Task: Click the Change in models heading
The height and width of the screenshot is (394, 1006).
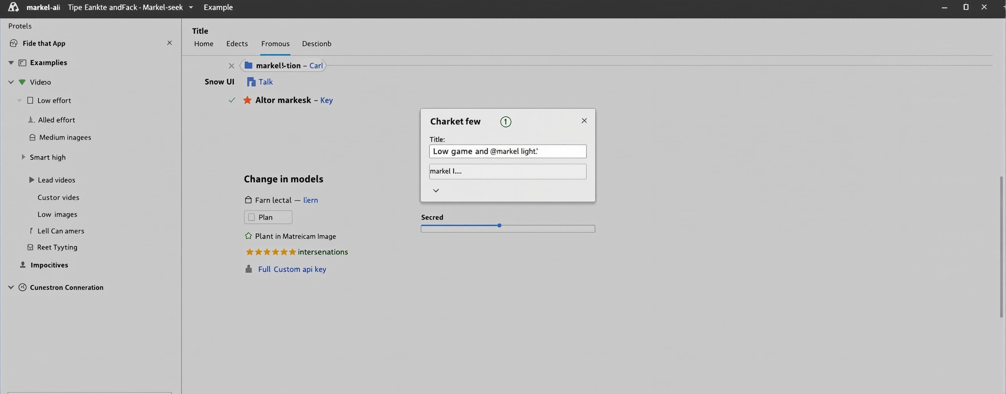Action: point(284,179)
